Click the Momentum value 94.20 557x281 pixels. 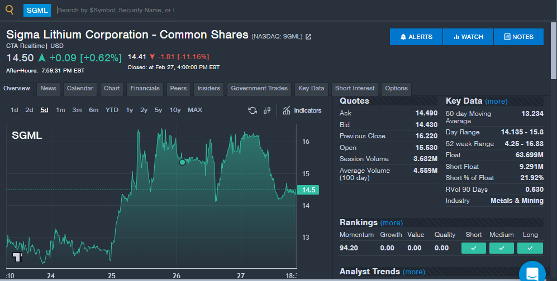pyautogui.click(x=349, y=248)
